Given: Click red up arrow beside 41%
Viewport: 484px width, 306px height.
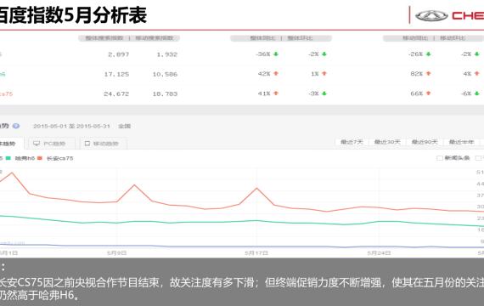Looking at the screenshot, I should 276,93.
